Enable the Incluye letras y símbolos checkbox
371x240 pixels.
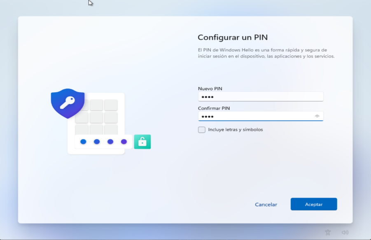click(x=202, y=130)
